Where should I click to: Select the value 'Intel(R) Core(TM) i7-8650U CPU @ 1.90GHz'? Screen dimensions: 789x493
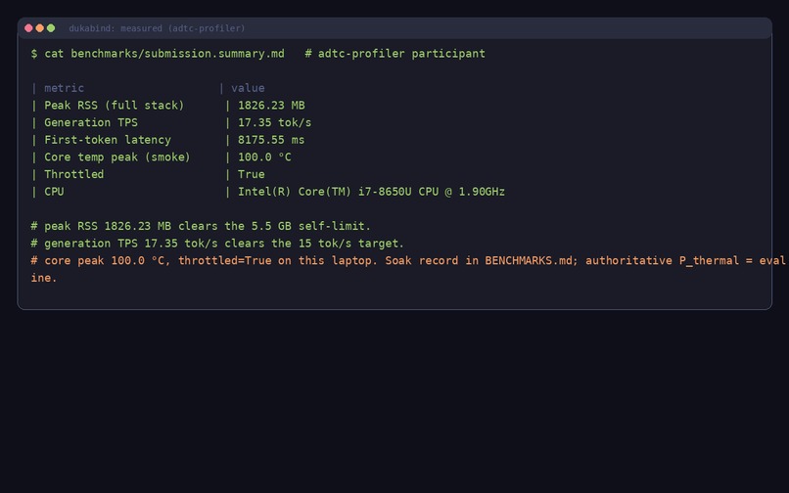tap(371, 192)
